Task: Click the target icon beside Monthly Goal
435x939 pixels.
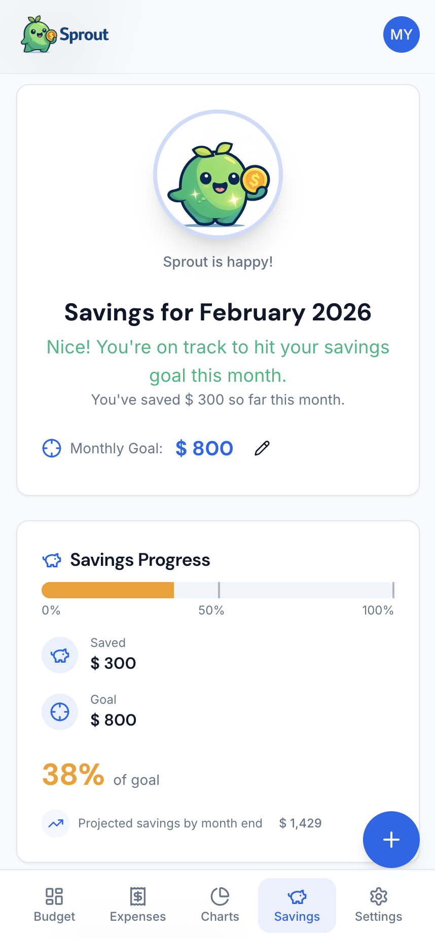Action: click(x=51, y=448)
